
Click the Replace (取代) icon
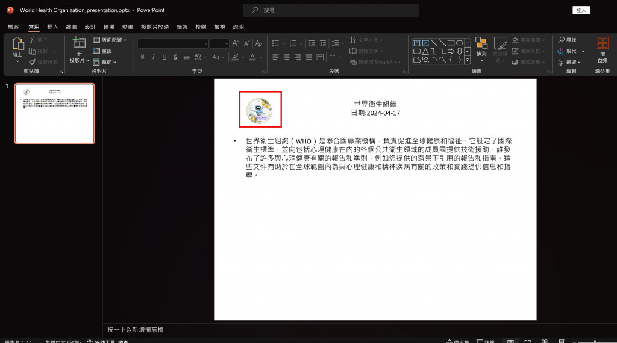(x=561, y=51)
